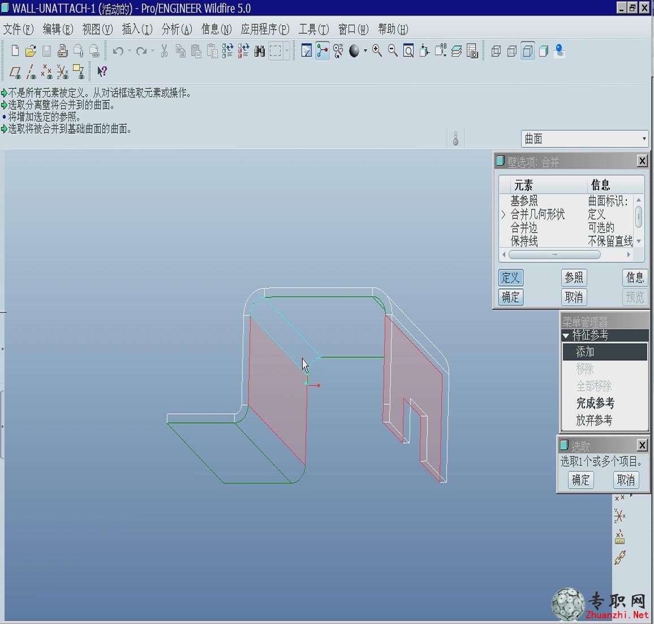Viewport: 654px width, 624px height.
Task: Open the 工具(T) menu
Action: (313, 29)
